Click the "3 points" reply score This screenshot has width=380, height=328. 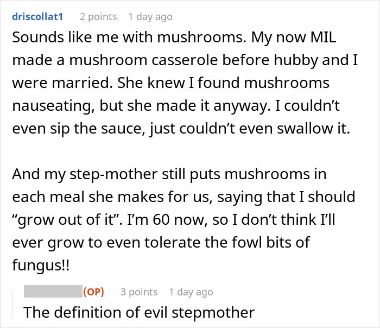(139, 292)
